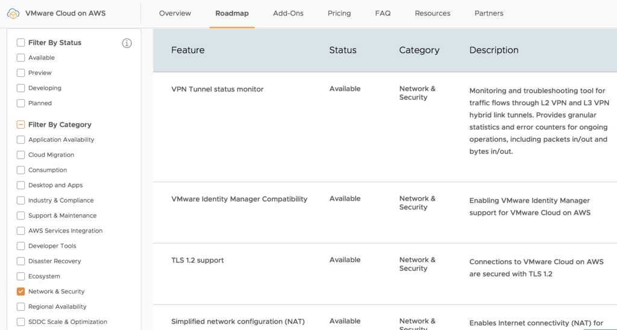Check the Available status filter

point(21,58)
